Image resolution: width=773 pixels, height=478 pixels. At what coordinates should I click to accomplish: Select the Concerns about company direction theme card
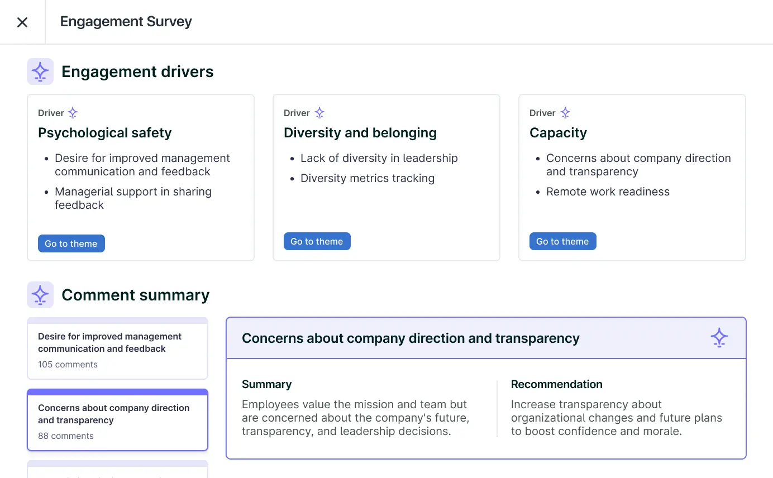click(x=117, y=419)
